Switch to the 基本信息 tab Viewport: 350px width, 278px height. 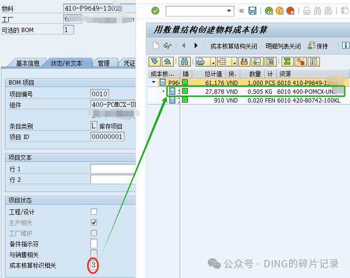click(28, 63)
